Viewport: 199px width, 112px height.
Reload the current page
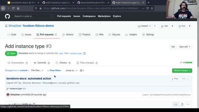coord(13,8)
